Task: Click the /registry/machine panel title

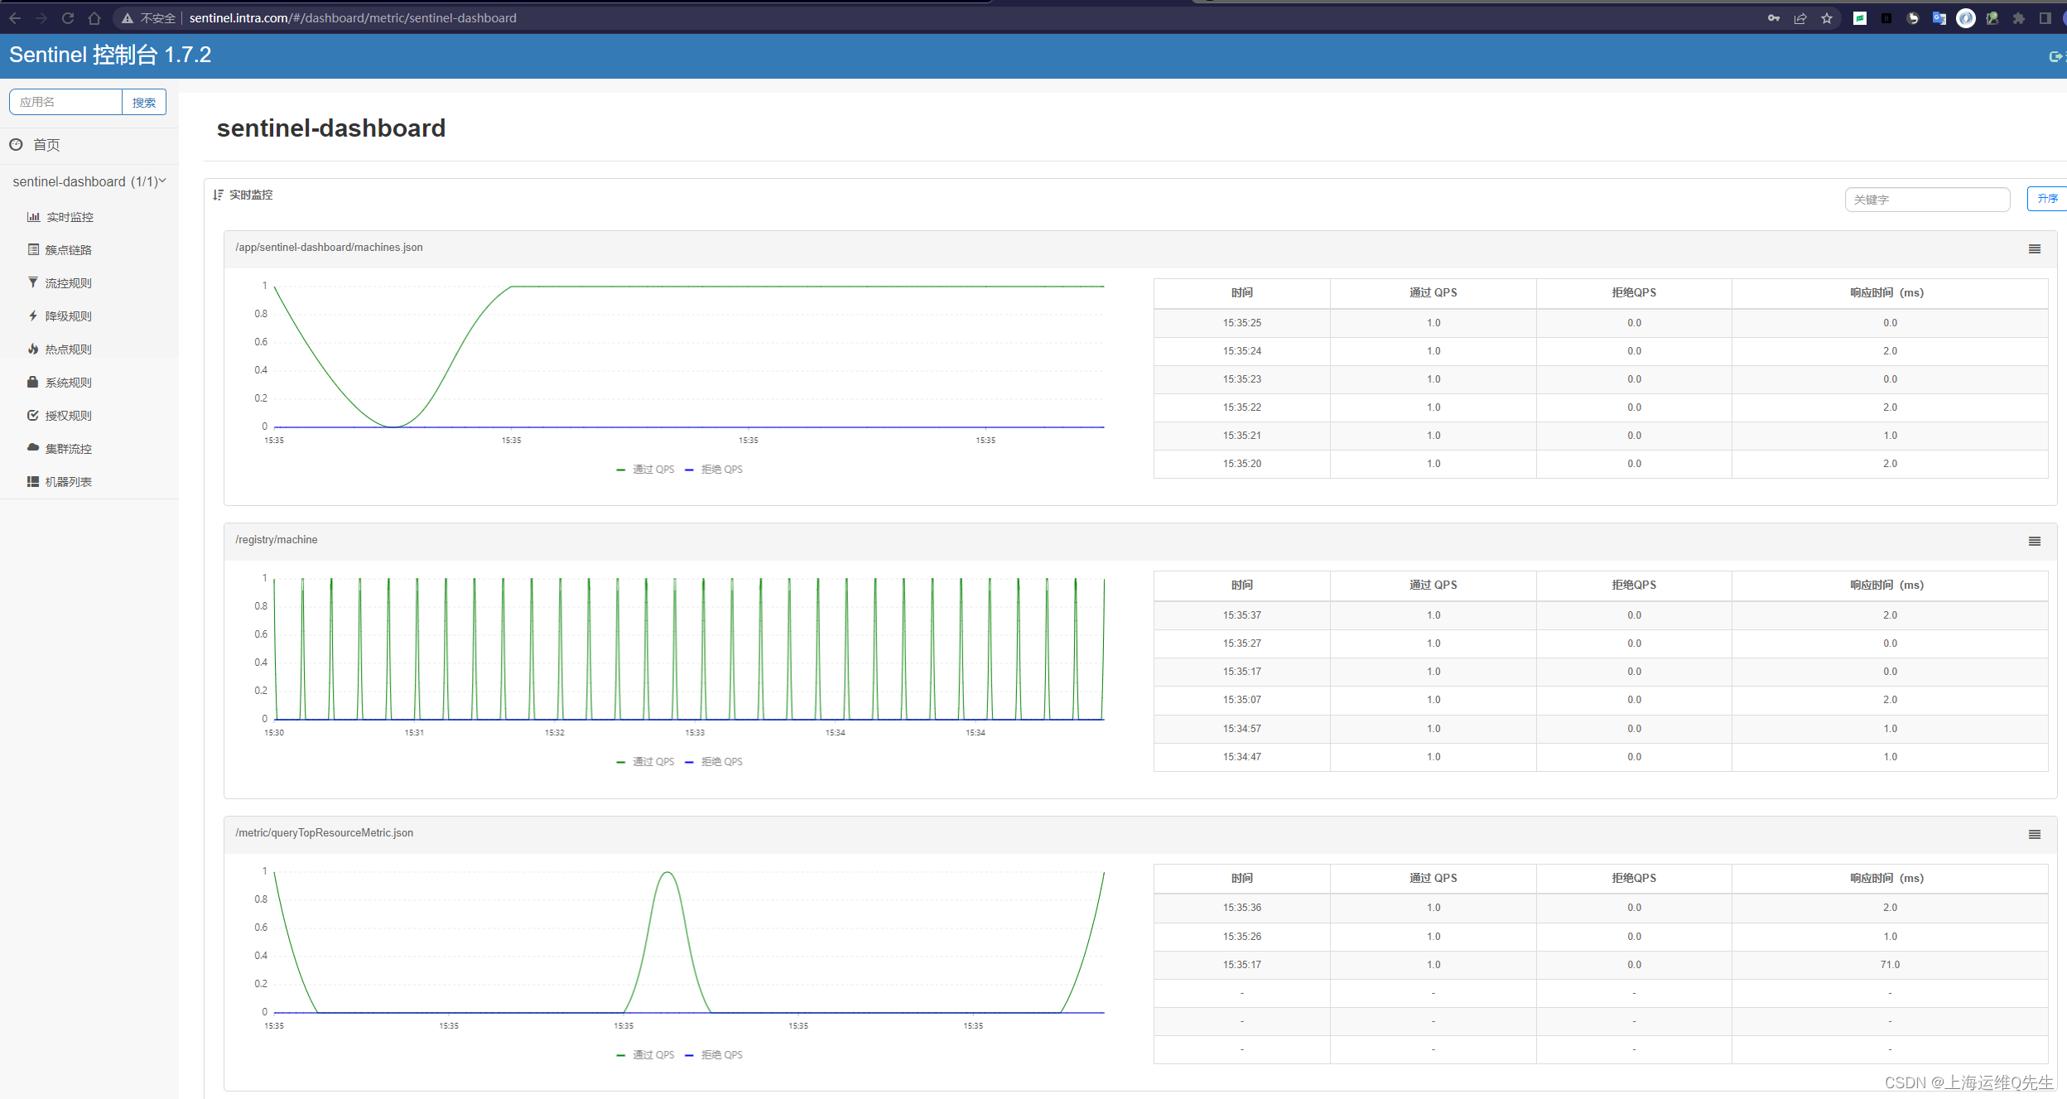Action: [277, 540]
